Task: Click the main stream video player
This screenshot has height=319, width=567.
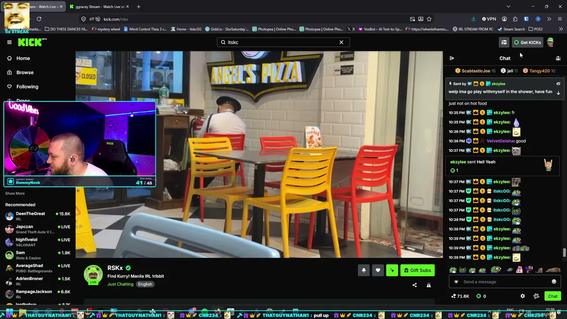Action: (x=259, y=154)
